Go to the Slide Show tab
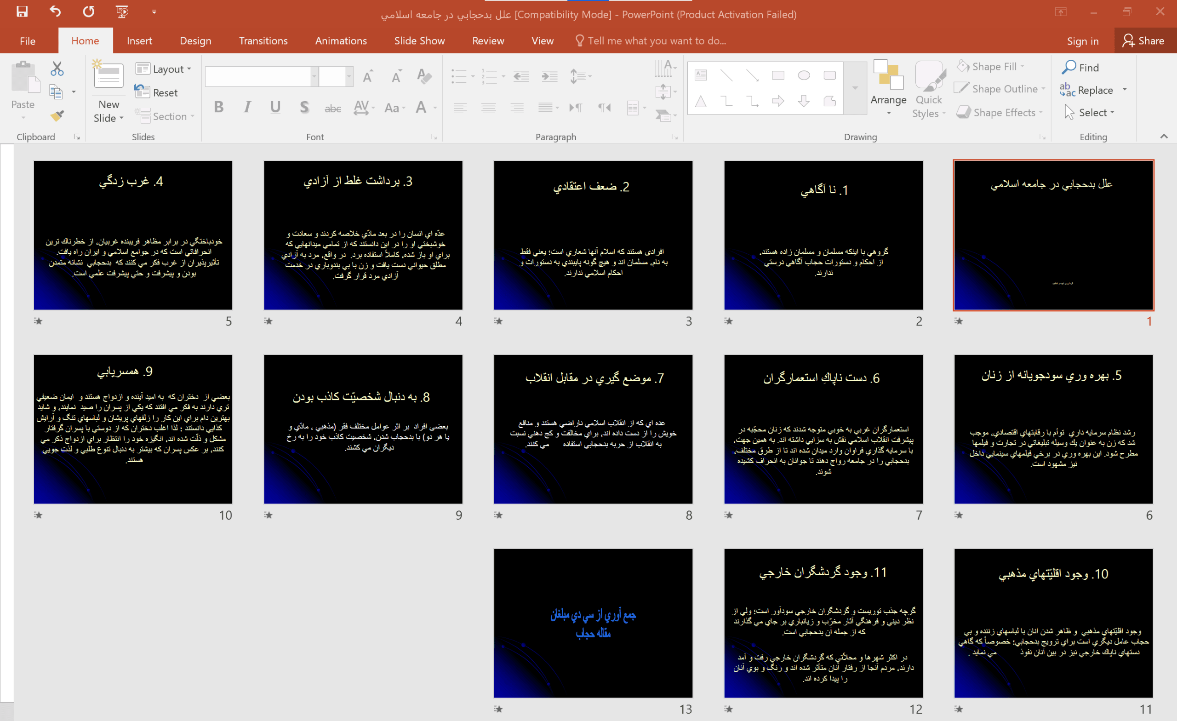Viewport: 1177px width, 721px height. pyautogui.click(x=419, y=41)
